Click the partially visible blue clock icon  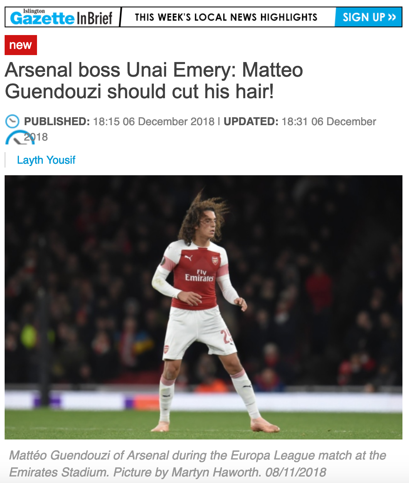(20, 138)
